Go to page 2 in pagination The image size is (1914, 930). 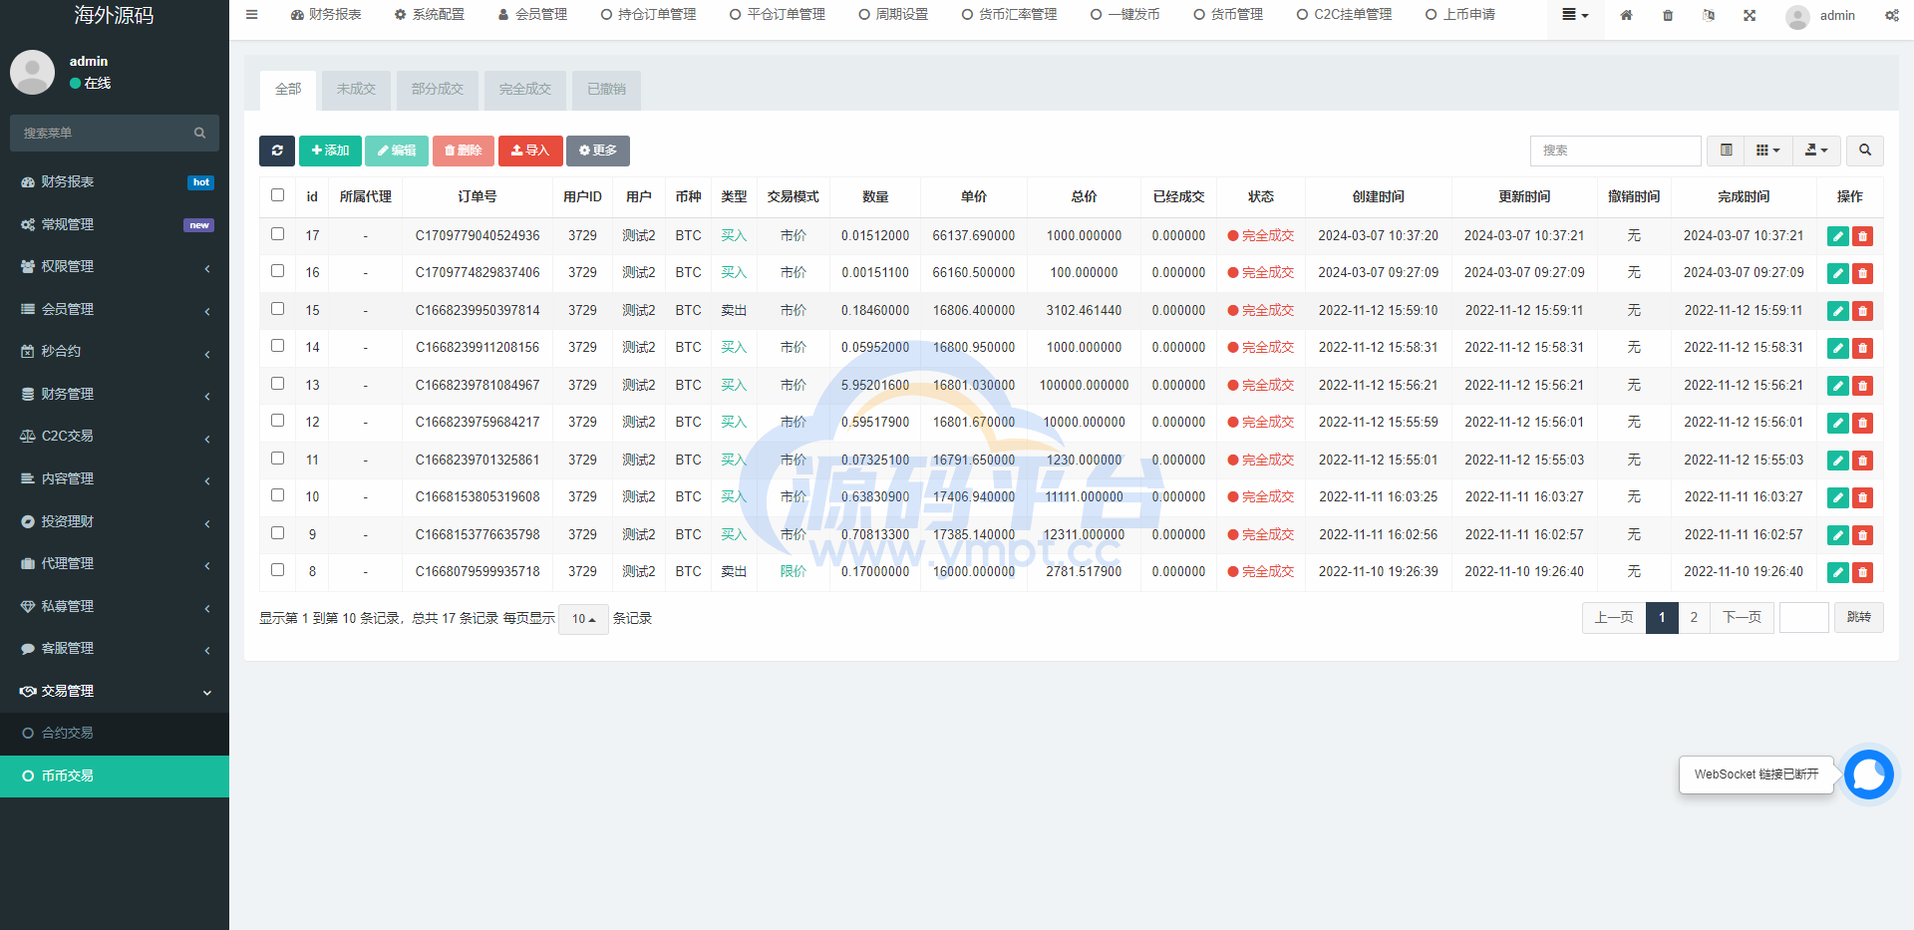[x=1694, y=618]
